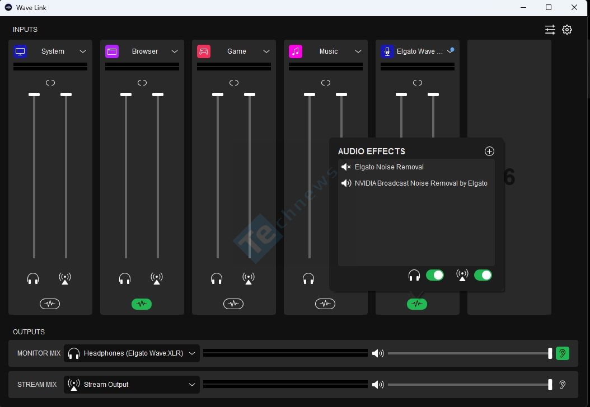
Task: Click the Elgato Wave channel name
Action: tap(419, 51)
